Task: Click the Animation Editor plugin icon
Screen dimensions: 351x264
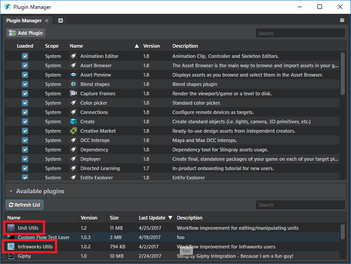Action: point(73,56)
